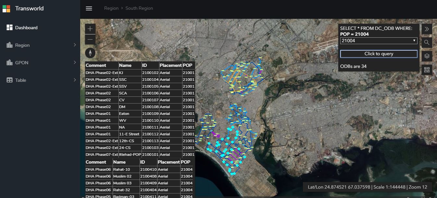The height and width of the screenshot is (198, 437).
Task: Click the South Region breadcrumb
Action: click(139, 8)
